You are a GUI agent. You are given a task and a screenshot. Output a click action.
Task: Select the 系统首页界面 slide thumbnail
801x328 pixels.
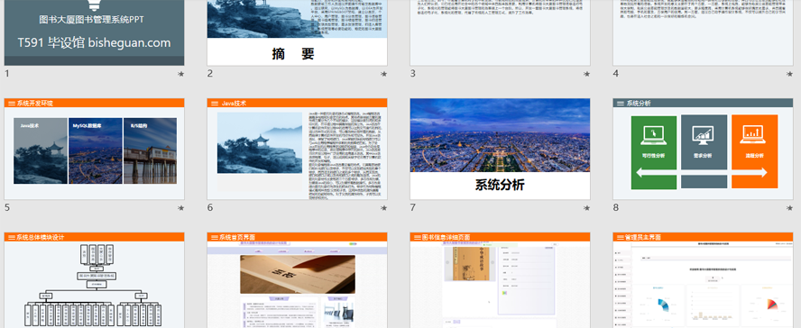click(x=297, y=280)
